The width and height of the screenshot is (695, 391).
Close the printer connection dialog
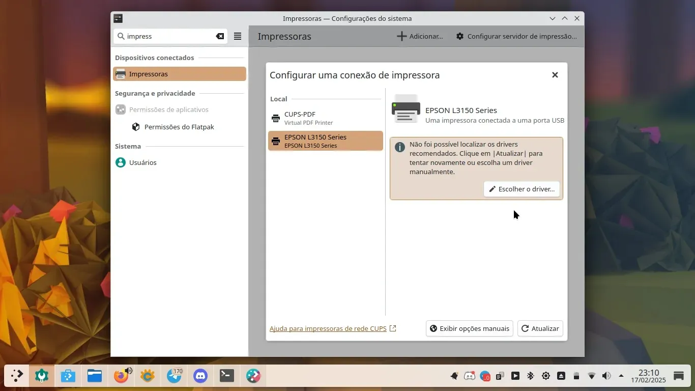click(x=555, y=75)
